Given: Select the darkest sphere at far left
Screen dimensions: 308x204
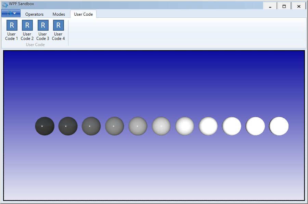Looking at the screenshot, I should (x=44, y=126).
